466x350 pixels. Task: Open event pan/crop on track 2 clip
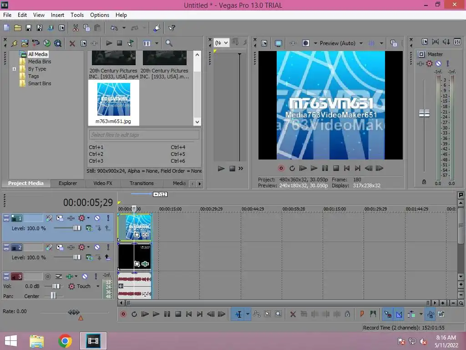tap(137, 264)
